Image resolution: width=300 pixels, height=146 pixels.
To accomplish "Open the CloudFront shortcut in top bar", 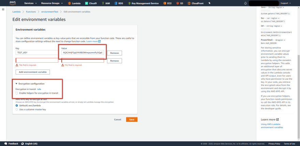I will (x=196, y=3).
